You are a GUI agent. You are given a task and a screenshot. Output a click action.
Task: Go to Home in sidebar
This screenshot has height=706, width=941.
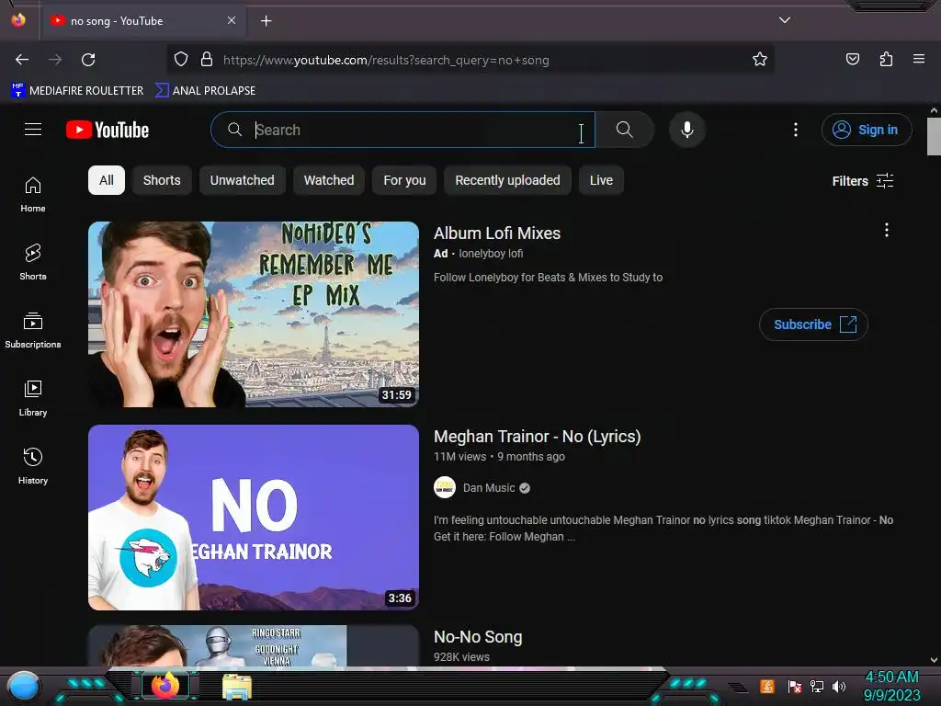point(33,195)
